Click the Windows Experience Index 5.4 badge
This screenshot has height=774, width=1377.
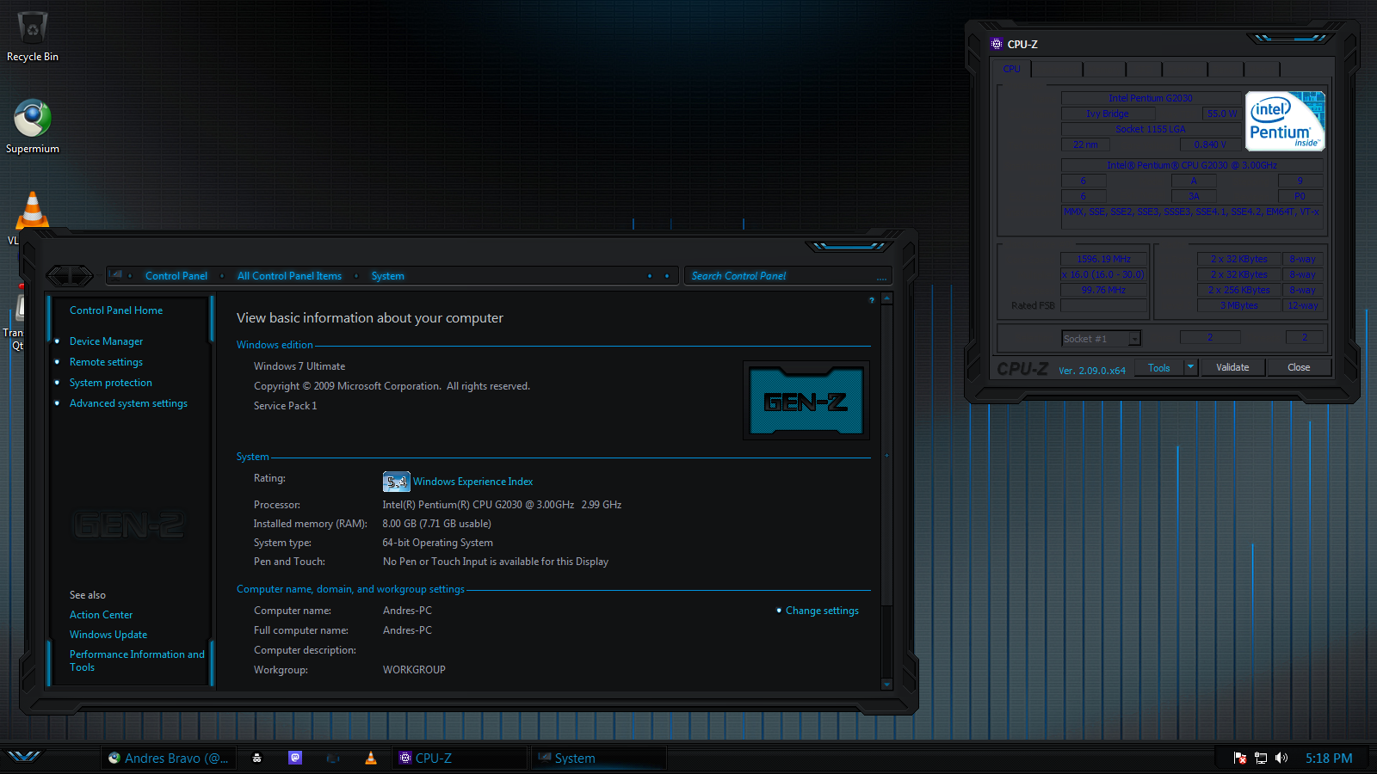tap(396, 482)
